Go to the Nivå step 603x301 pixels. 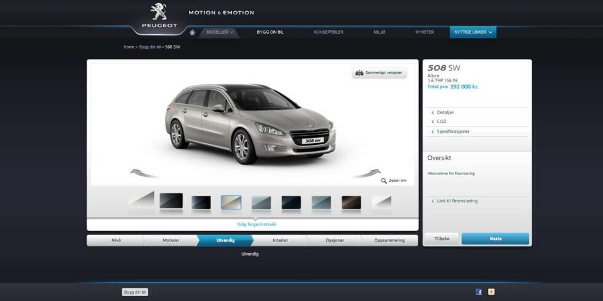coord(116,240)
